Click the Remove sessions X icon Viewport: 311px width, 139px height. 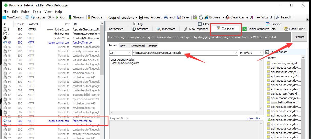click(x=50, y=17)
